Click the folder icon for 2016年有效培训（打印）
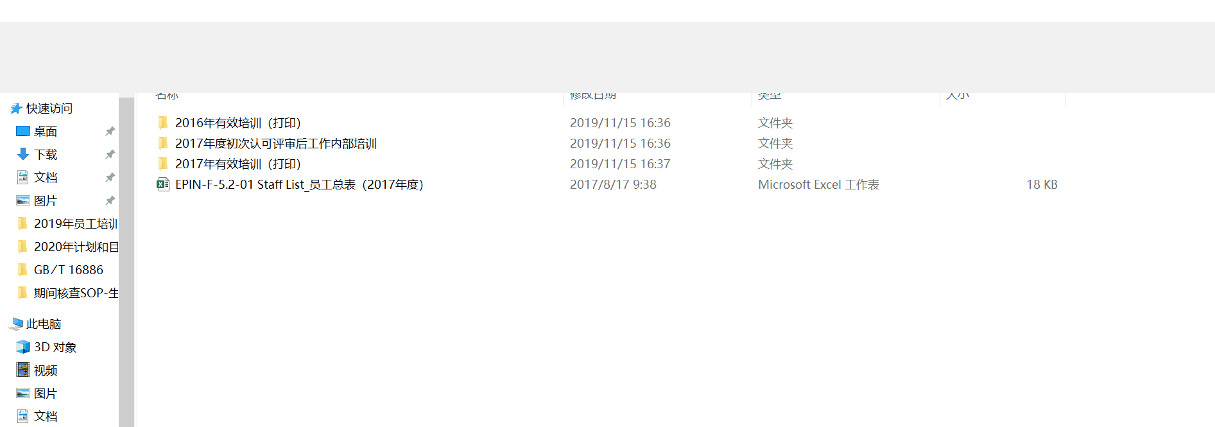Viewport: 1215px width, 427px height. [x=163, y=123]
